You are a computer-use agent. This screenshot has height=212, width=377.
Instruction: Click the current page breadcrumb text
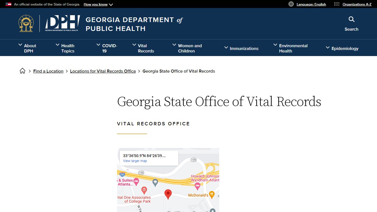point(179,71)
